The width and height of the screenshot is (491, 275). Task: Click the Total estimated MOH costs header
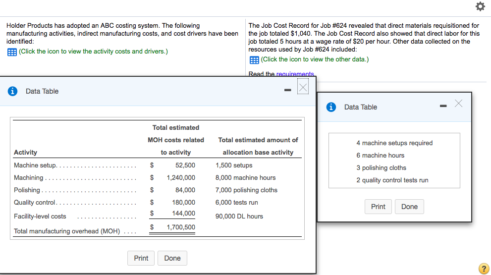point(176,140)
